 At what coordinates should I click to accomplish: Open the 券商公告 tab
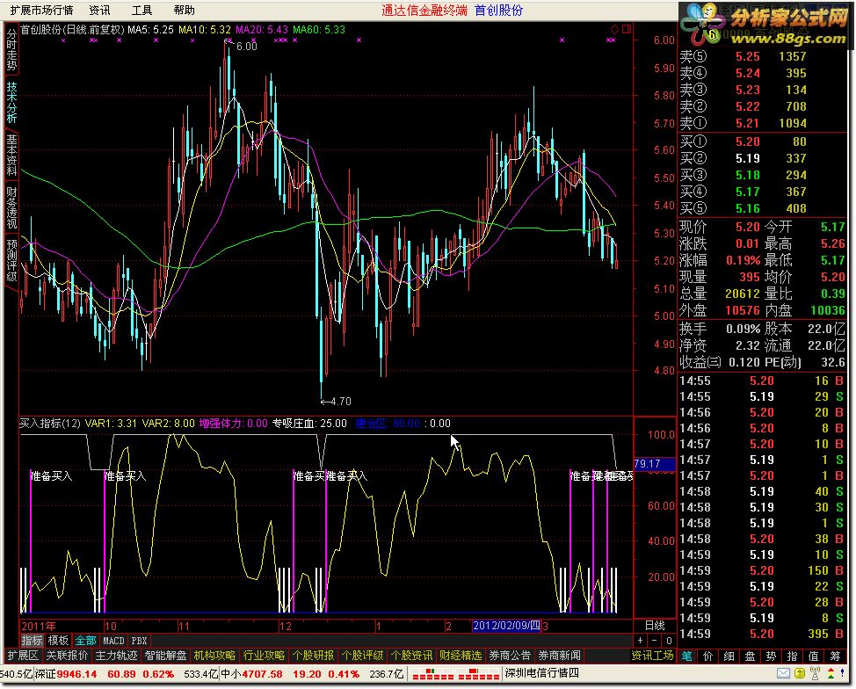(x=510, y=655)
